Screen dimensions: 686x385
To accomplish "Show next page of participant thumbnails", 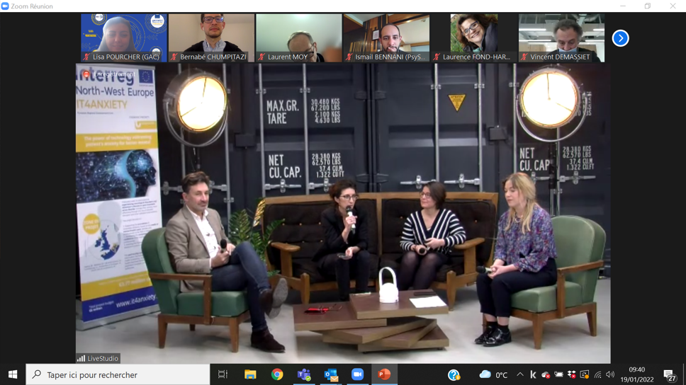I will (620, 38).
